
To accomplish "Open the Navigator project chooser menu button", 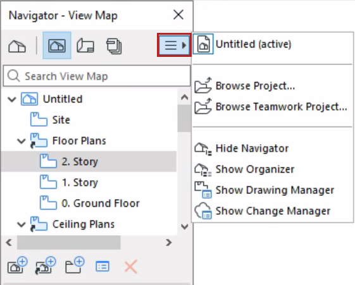I will click(174, 45).
